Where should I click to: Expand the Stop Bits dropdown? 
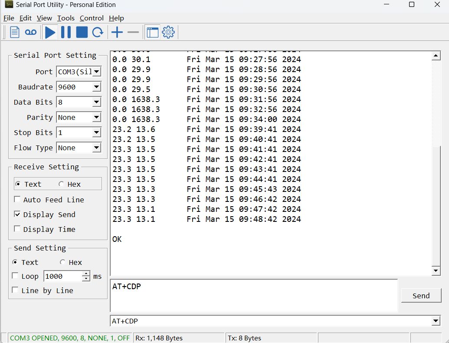[97, 133]
